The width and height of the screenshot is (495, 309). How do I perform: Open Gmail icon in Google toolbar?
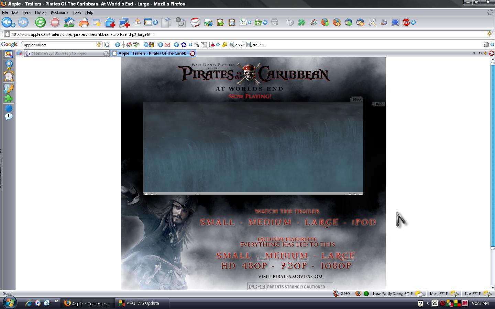pyautogui.click(x=167, y=45)
